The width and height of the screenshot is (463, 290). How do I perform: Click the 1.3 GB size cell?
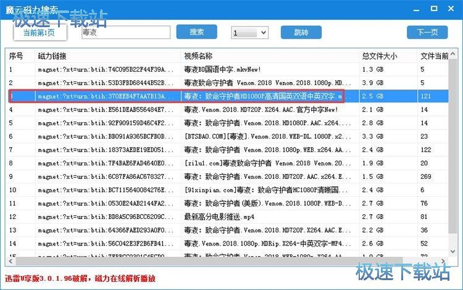coord(373,70)
